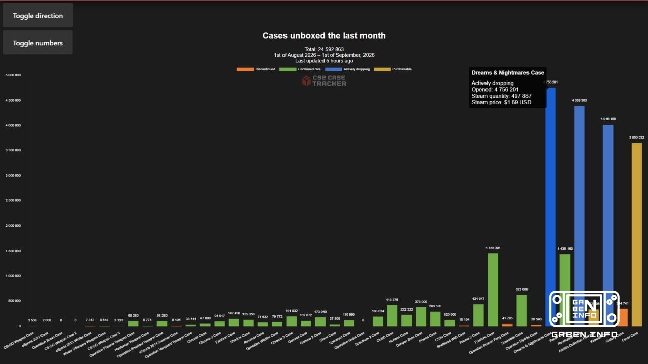Click the Shattered Web Case axis label
Screen dimensions: 648x364
click(x=451, y=339)
